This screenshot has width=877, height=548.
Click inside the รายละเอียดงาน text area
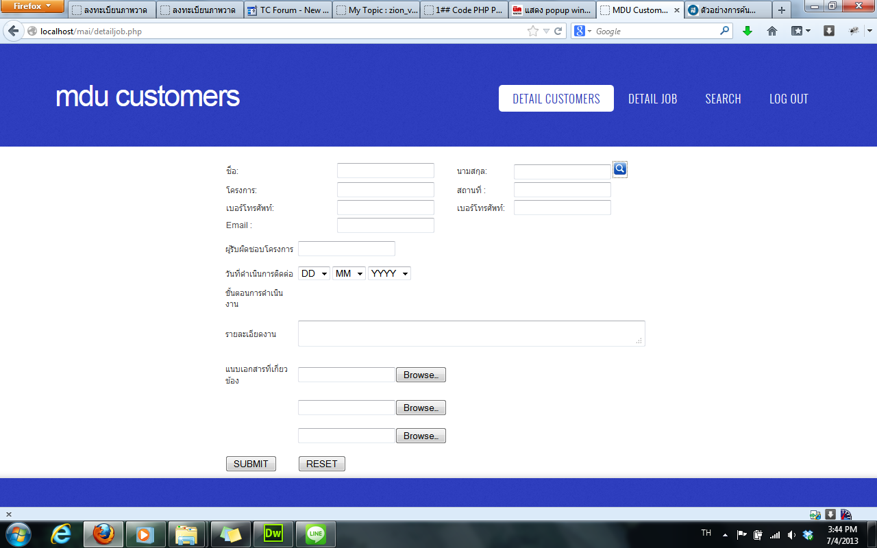[471, 334]
